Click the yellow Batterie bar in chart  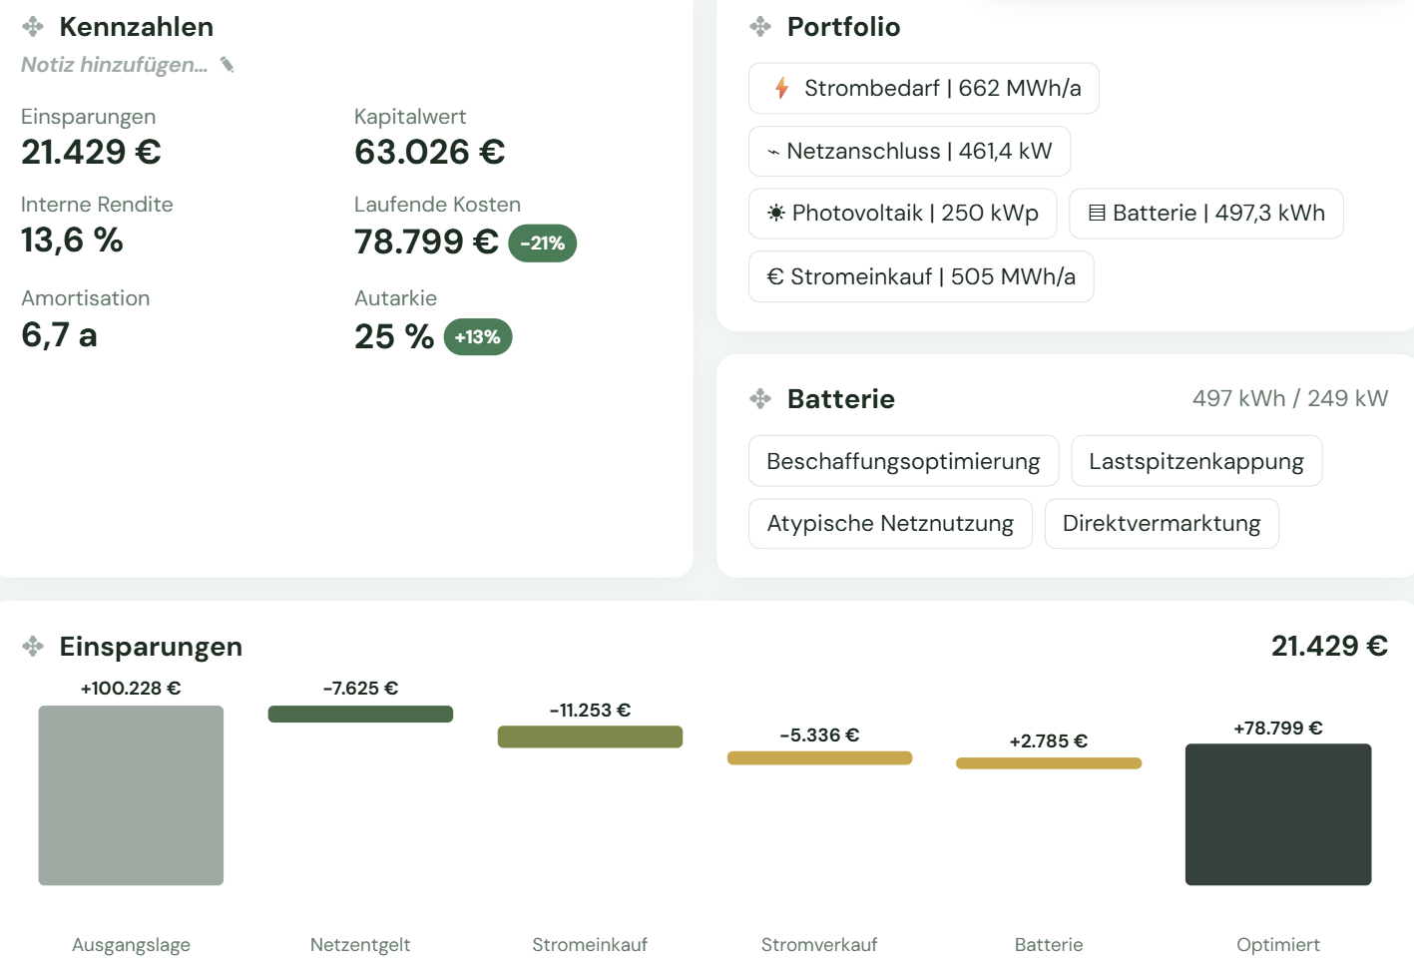click(1049, 763)
